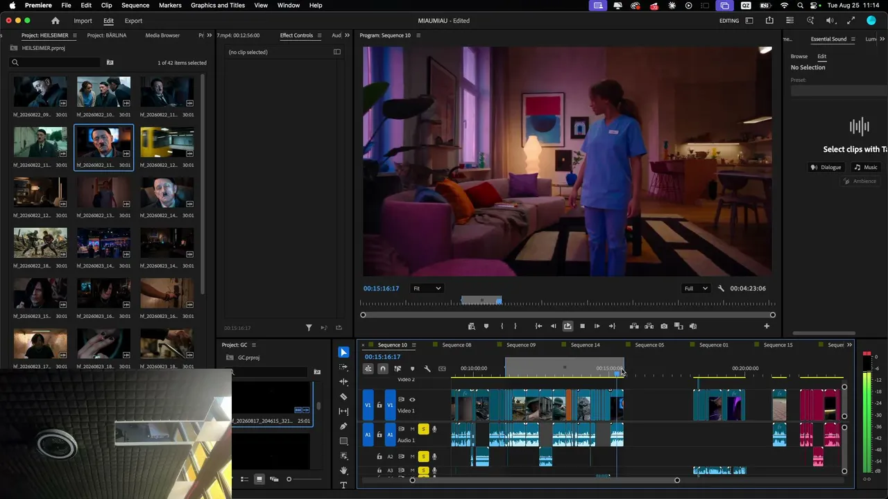Switch to the Media Browser tab
888x499 pixels.
(162, 35)
